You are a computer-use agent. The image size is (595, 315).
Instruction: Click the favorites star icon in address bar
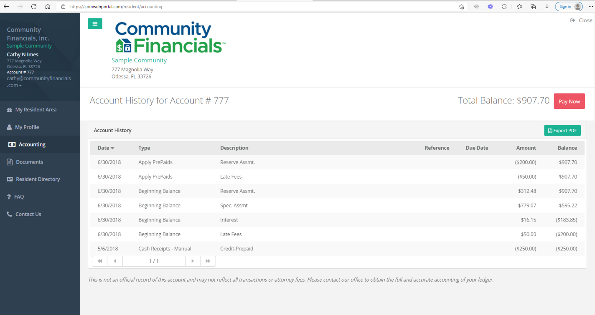click(x=461, y=7)
